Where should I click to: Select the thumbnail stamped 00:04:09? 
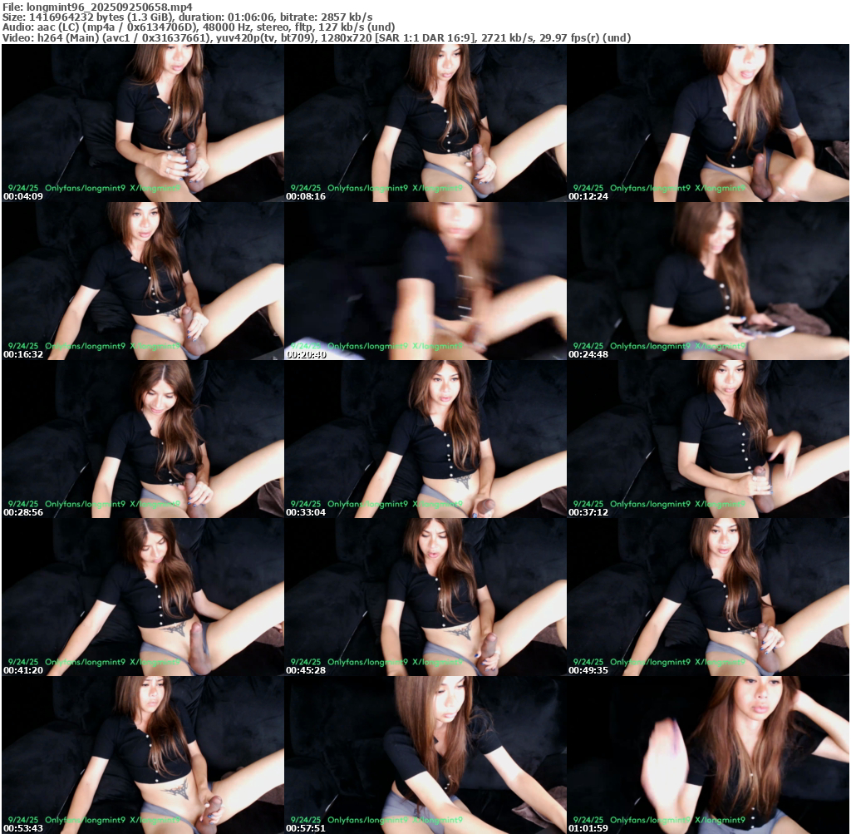pyautogui.click(x=143, y=123)
